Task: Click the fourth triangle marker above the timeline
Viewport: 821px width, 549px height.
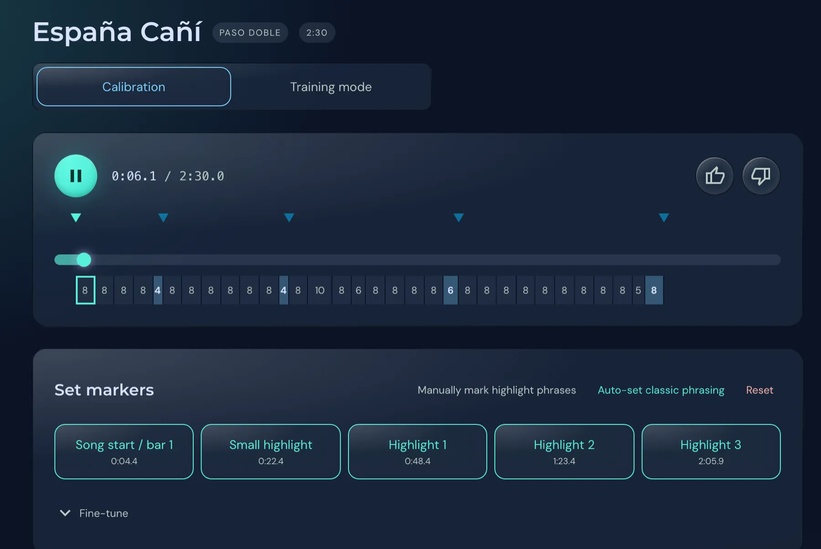Action: [x=458, y=218]
